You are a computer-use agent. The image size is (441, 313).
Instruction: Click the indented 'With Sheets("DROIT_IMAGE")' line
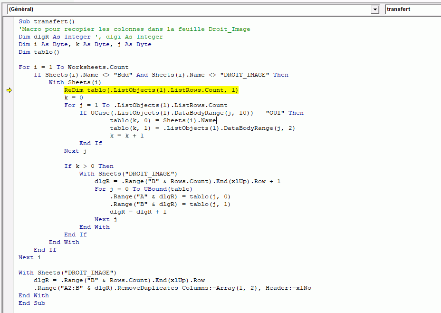pos(128,174)
